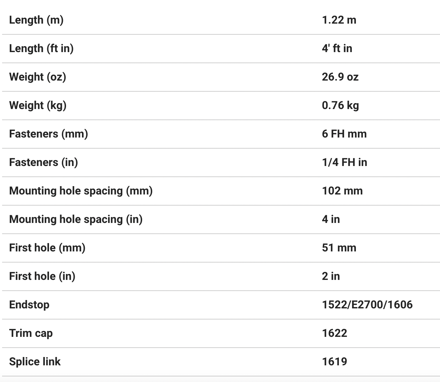Select the 4' ft in value
Viewport: 440px width, 382px height.
(337, 49)
